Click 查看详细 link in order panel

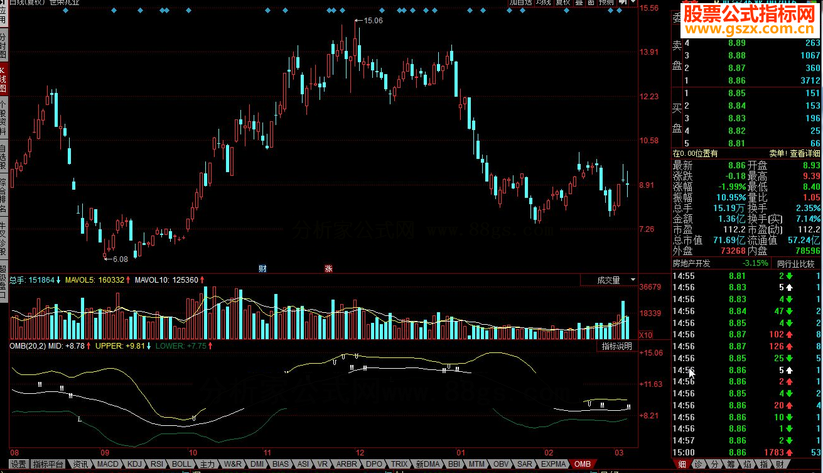(x=805, y=153)
